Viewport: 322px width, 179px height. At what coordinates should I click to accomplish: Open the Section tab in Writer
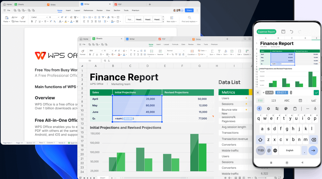[x=117, y=10]
